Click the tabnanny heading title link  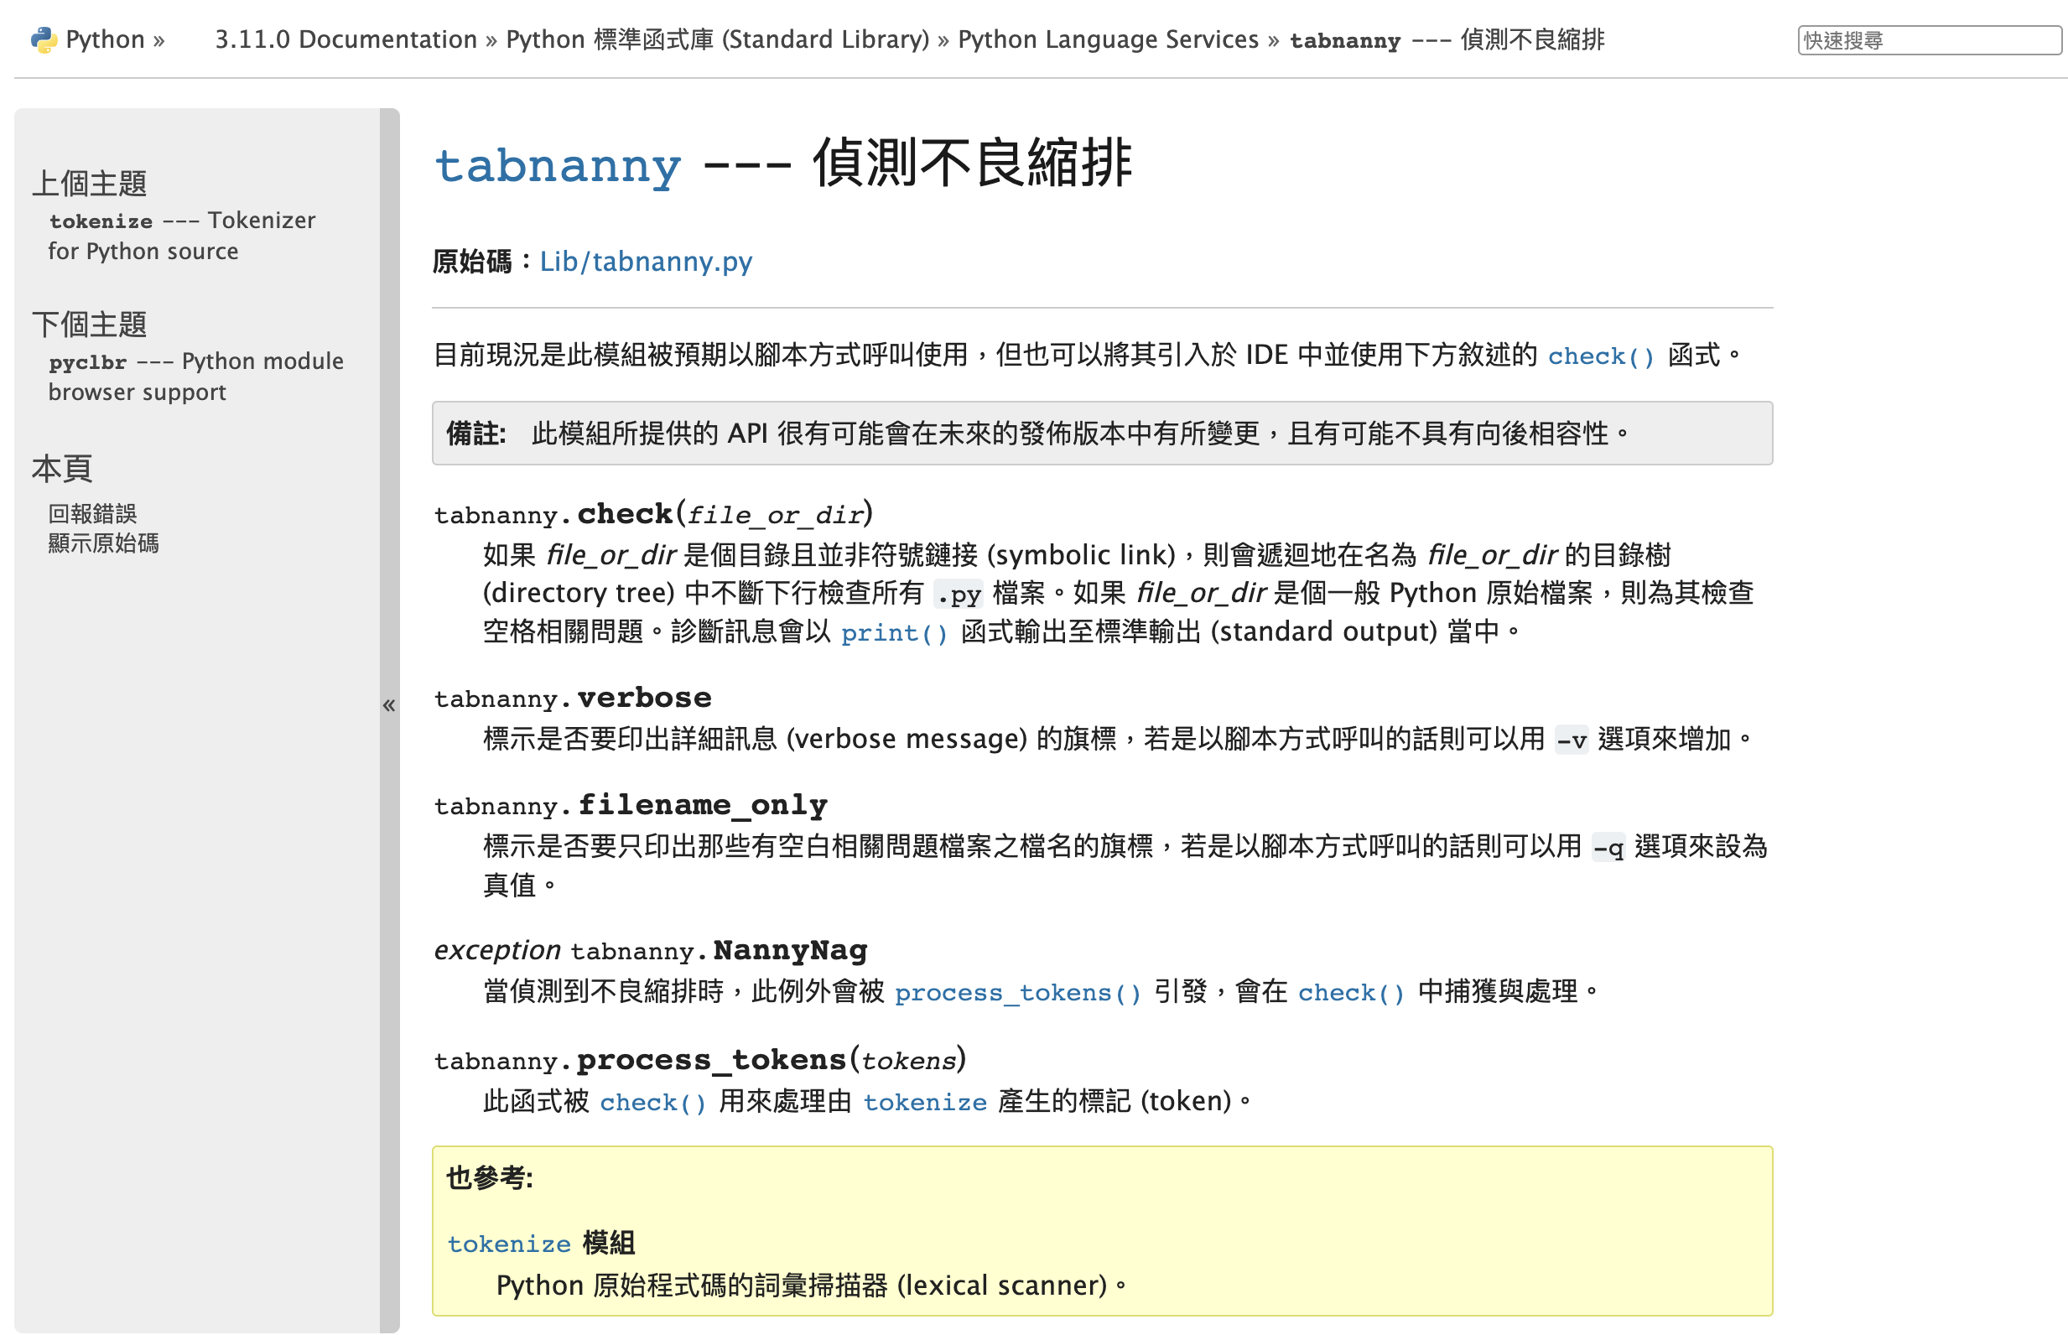point(558,164)
